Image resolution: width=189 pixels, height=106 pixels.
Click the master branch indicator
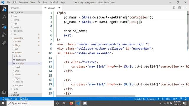(x=7, y=99)
